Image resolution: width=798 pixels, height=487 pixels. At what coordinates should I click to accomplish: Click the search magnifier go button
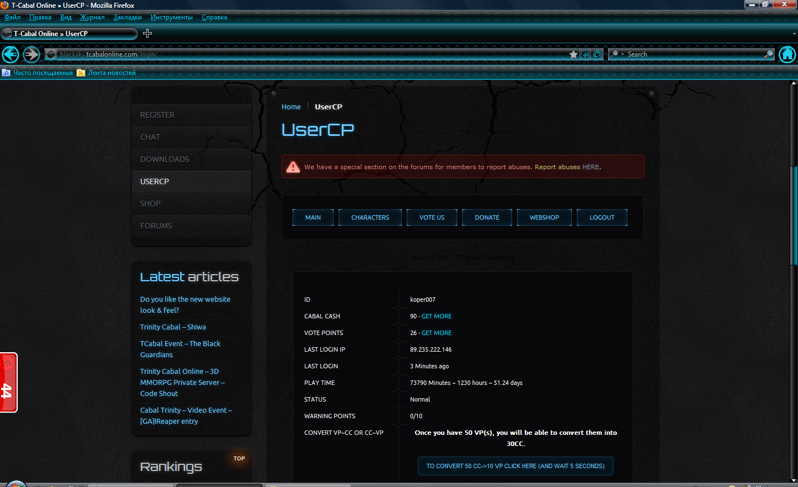768,54
